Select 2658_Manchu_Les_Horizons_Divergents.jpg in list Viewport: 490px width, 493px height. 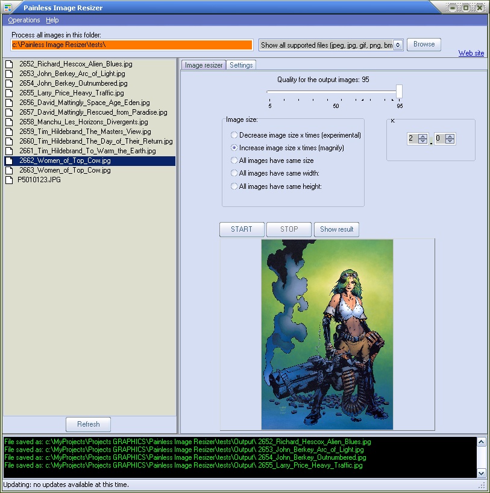(84, 122)
